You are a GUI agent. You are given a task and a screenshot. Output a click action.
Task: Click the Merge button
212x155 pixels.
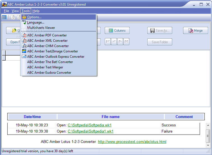pyautogui.click(x=195, y=31)
